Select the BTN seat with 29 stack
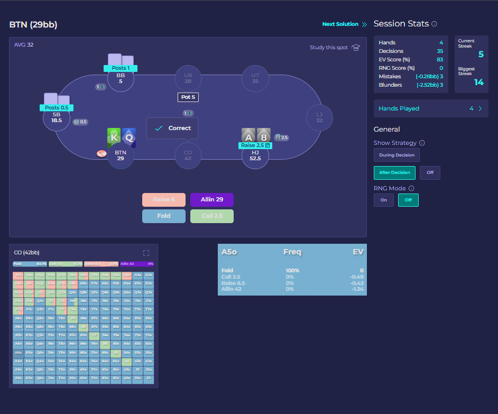The image size is (498, 414). pos(121,155)
